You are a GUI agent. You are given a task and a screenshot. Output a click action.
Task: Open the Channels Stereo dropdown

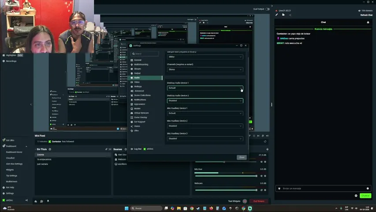click(x=205, y=69)
